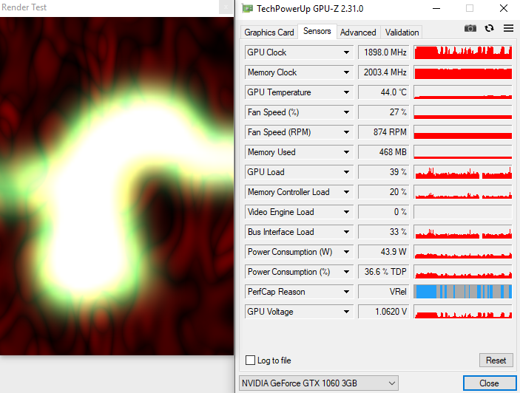
Task: Open the Video Engine Load dropdown
Action: [346, 212]
